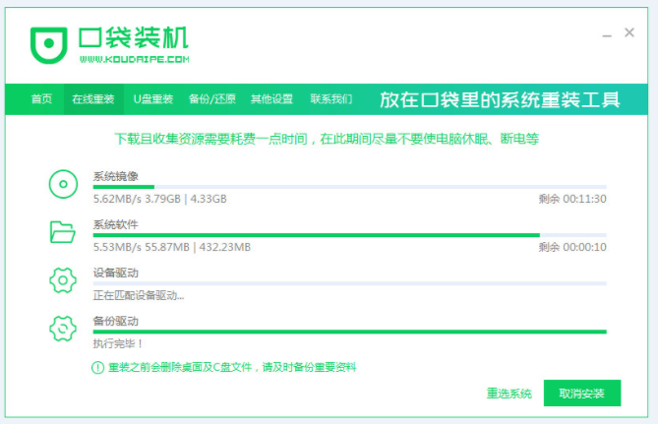The width and height of the screenshot is (658, 427).
Task: Click the system image disc icon
Action: (62, 184)
